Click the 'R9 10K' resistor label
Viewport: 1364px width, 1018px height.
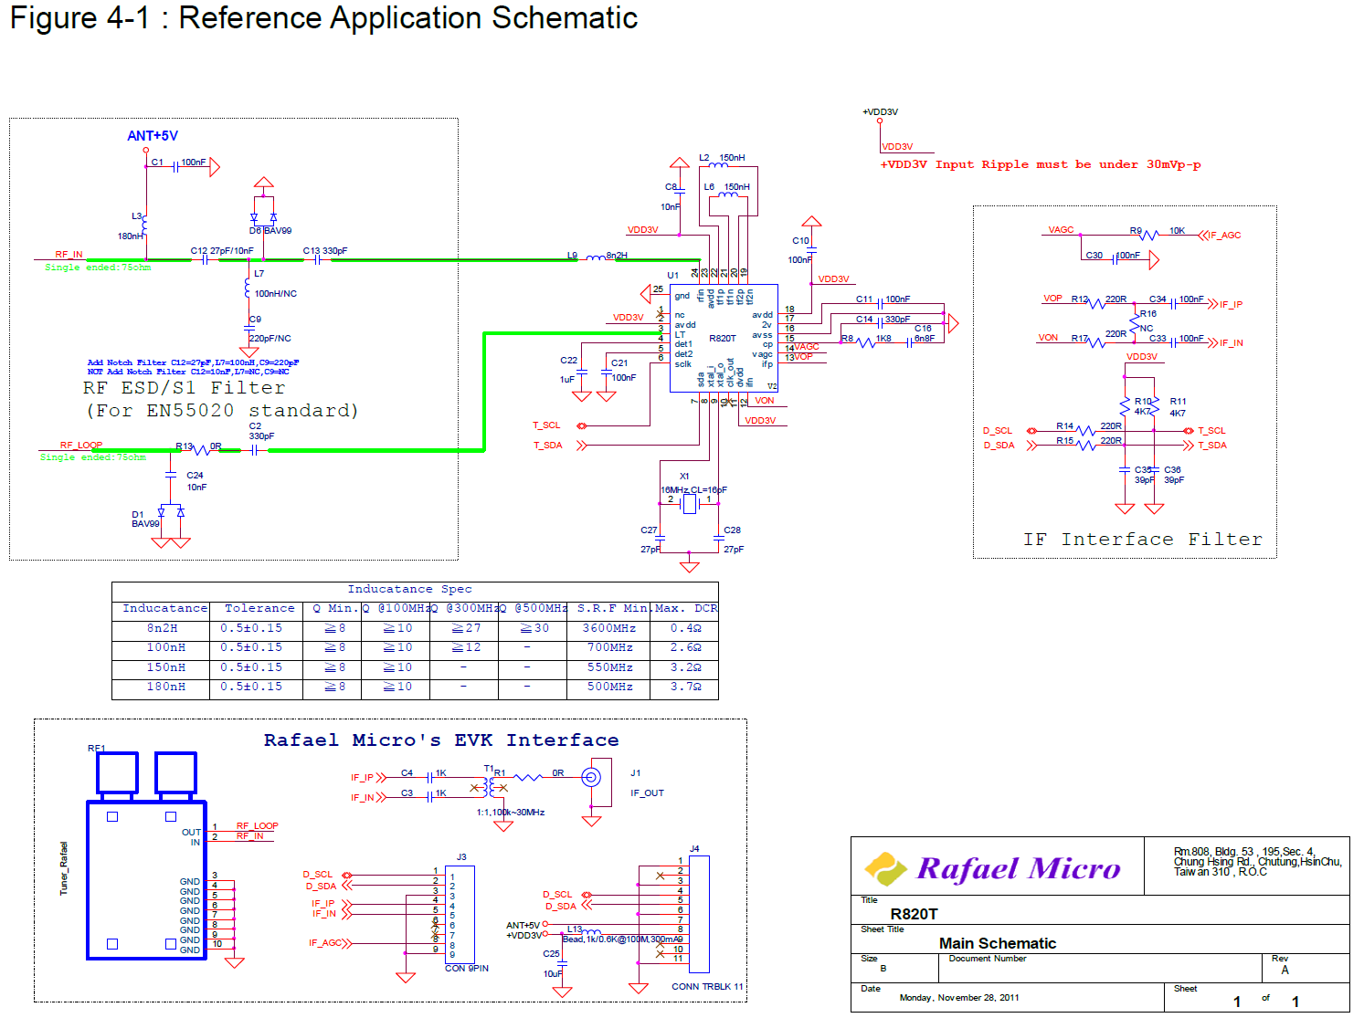pyautogui.click(x=1158, y=231)
